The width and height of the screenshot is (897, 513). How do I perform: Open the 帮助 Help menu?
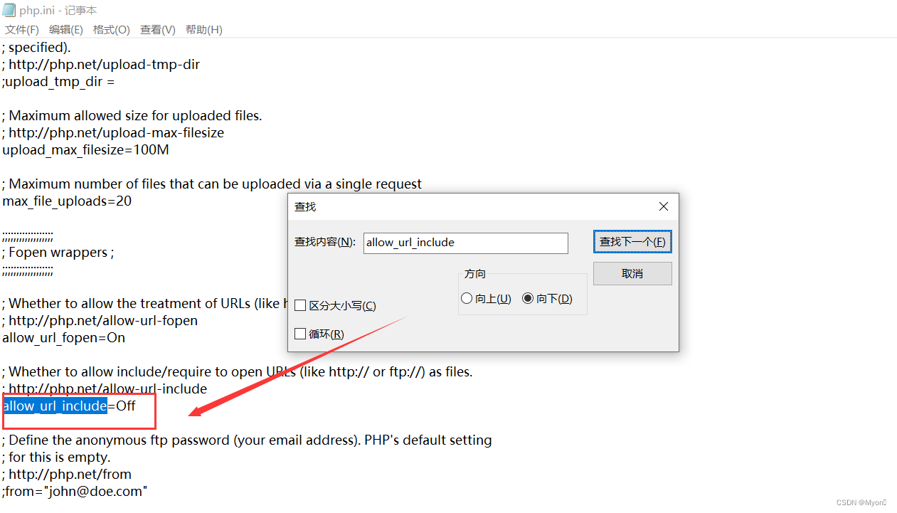point(203,29)
